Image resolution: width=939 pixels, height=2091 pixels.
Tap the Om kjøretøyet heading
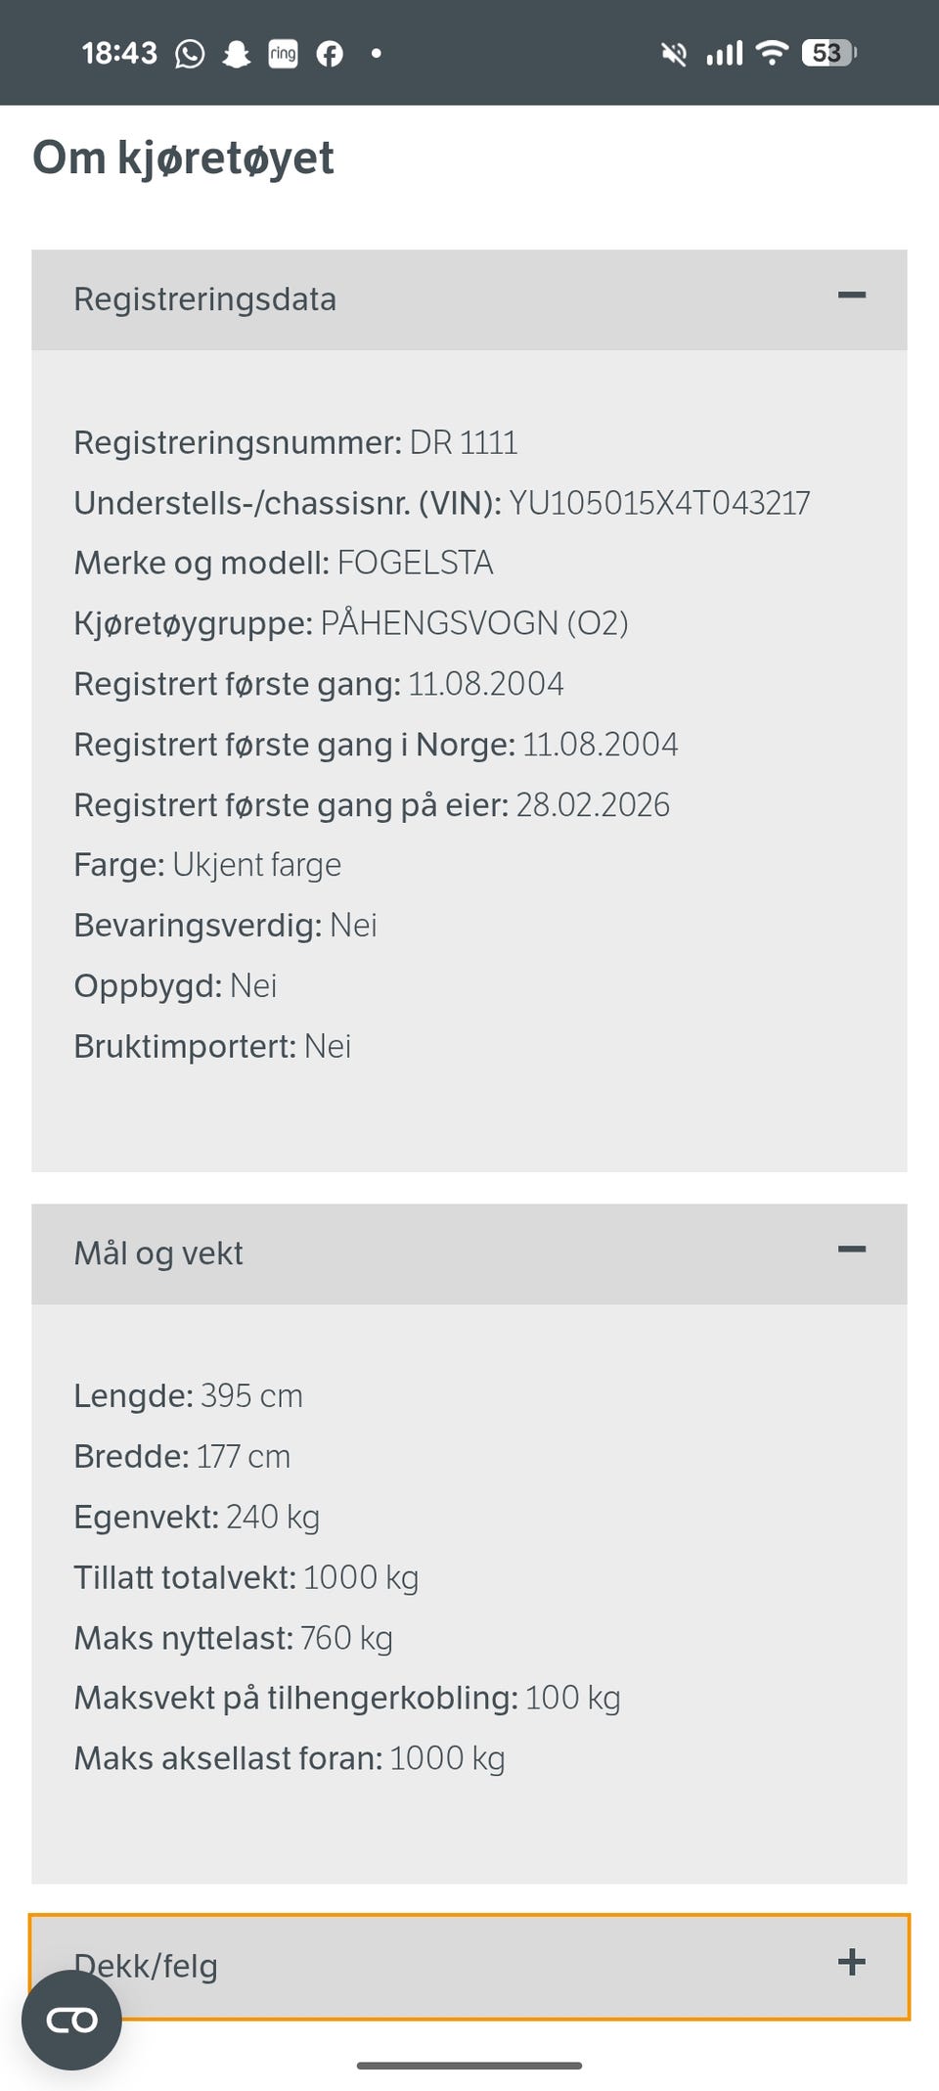point(183,159)
